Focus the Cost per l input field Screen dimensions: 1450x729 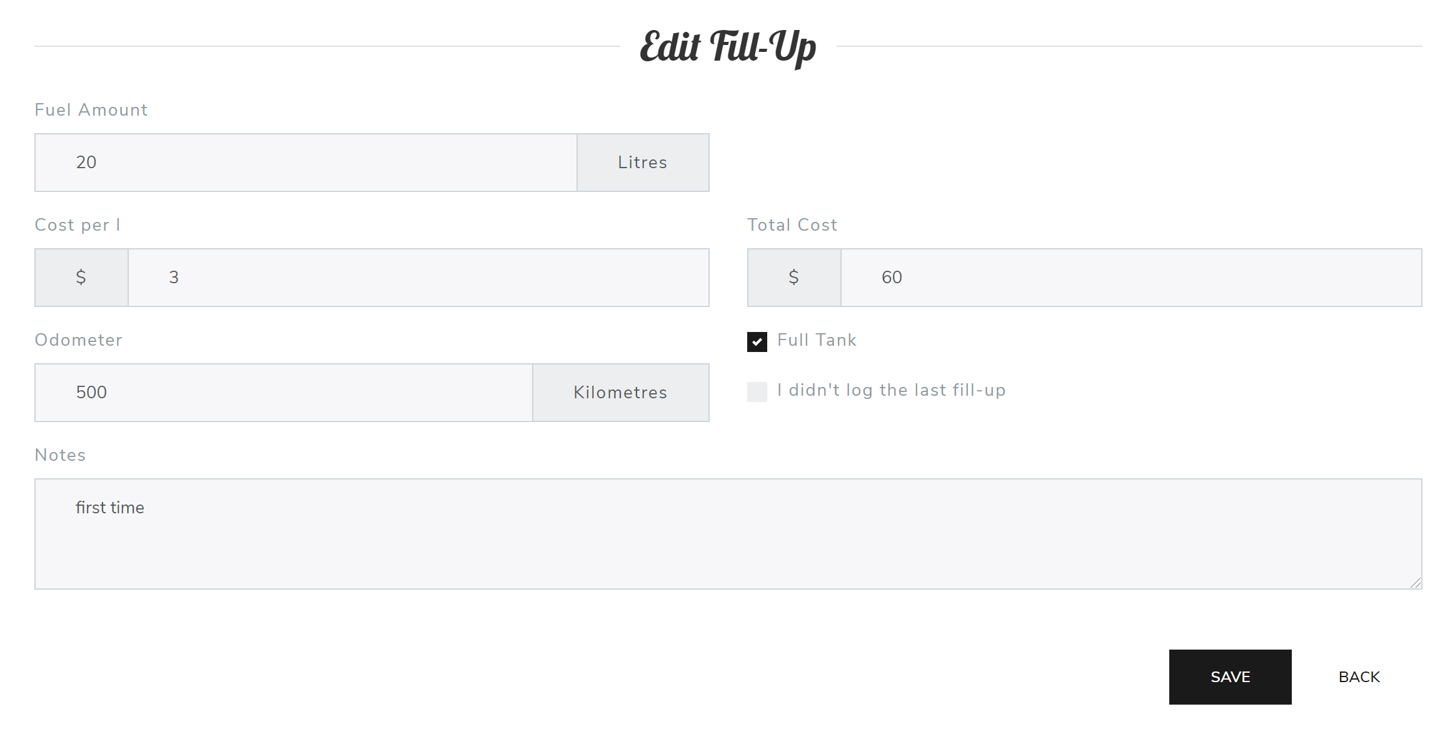pos(418,278)
